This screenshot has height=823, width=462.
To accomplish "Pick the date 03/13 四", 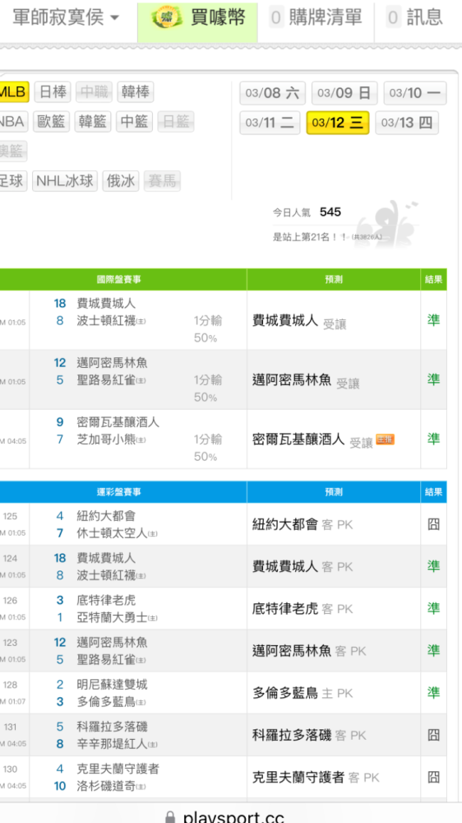I will [407, 123].
